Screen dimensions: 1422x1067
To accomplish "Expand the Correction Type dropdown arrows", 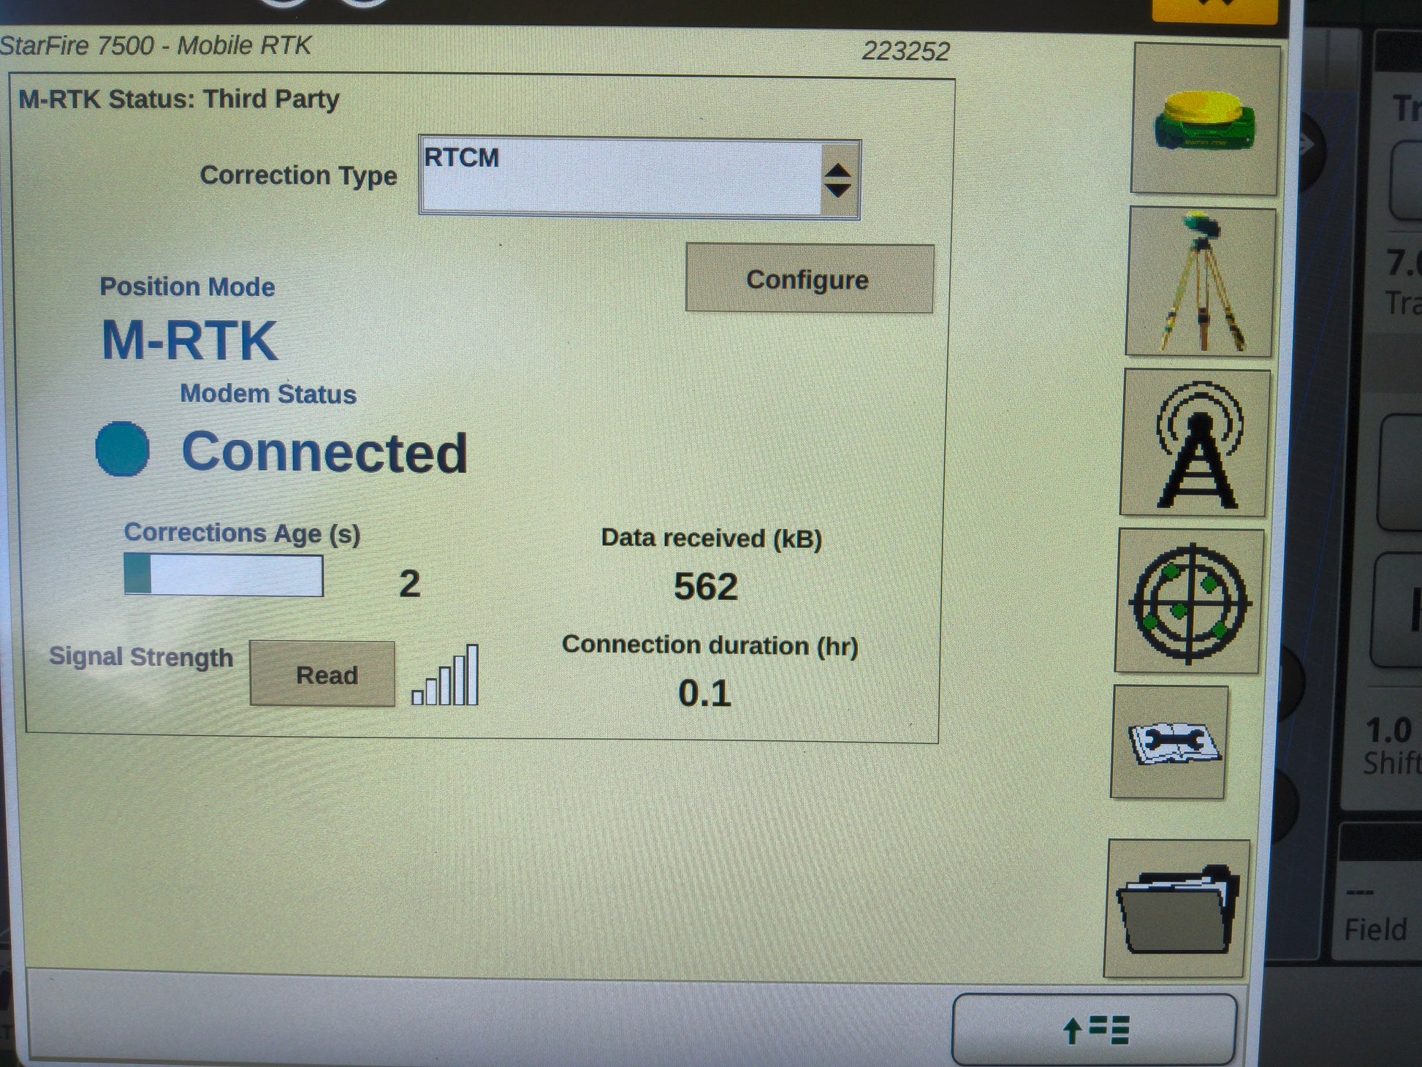I will 838,180.
